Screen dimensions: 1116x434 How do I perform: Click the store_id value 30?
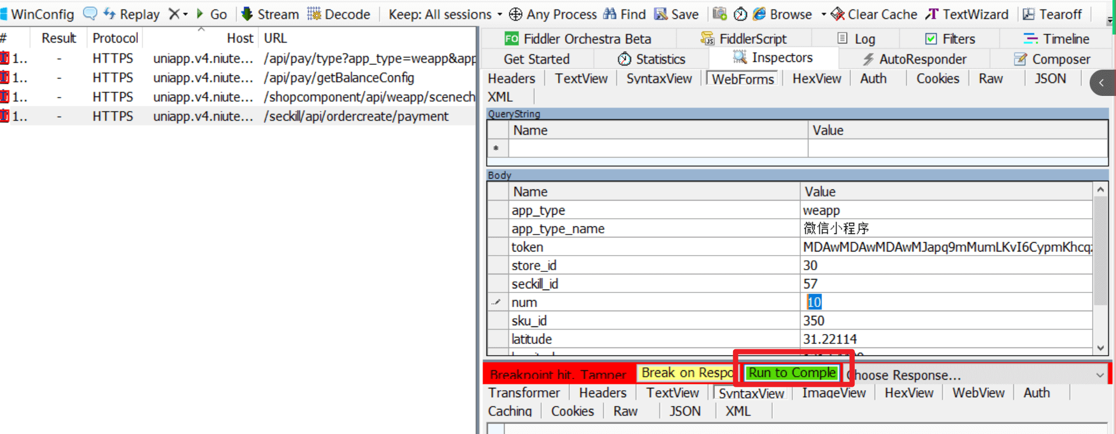click(946, 266)
